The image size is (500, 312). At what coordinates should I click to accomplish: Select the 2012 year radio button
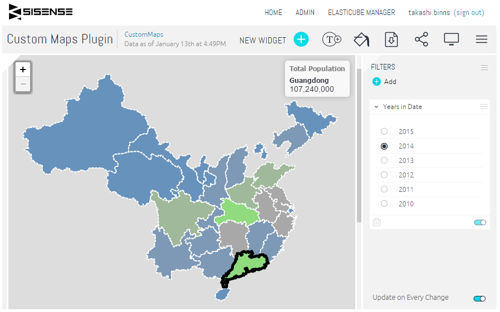pyautogui.click(x=384, y=175)
